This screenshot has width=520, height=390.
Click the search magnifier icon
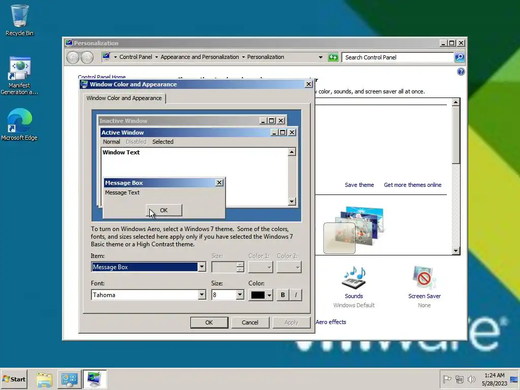pyautogui.click(x=459, y=57)
